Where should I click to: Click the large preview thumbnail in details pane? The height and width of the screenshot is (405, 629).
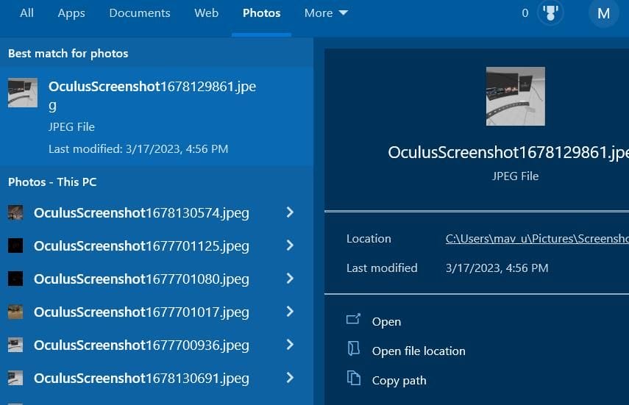(515, 96)
